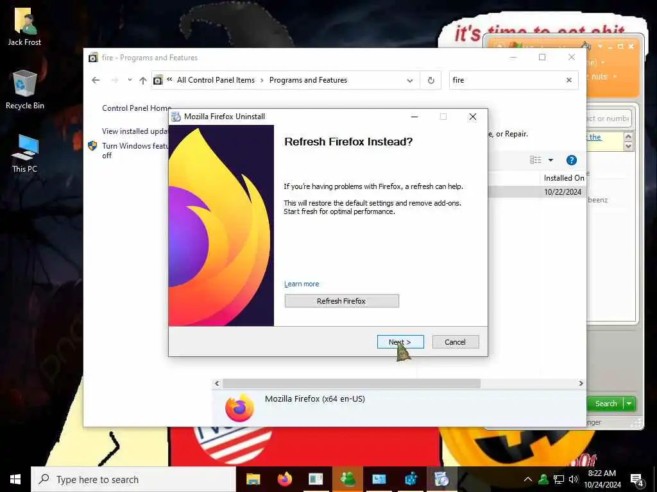Open the Recycle Bin desktop icon

click(x=25, y=90)
